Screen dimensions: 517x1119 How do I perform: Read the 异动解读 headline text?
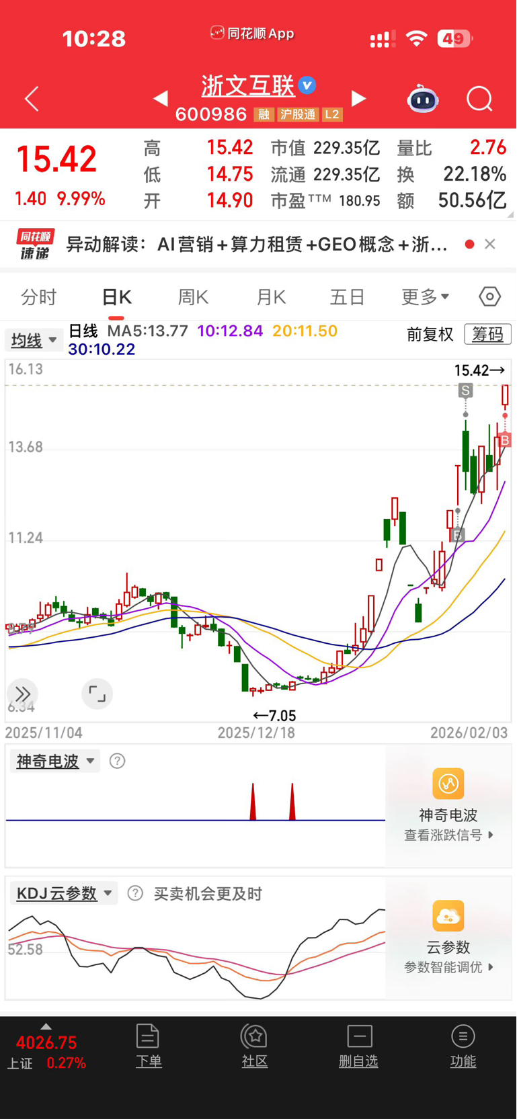pos(257,244)
